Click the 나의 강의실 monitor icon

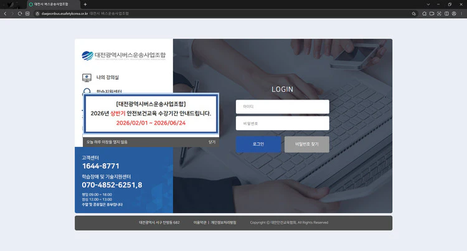[x=87, y=78]
